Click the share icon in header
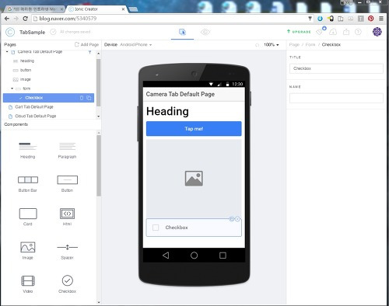This screenshot has width=389, height=306. click(x=346, y=32)
